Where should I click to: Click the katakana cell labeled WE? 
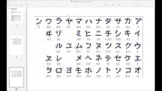(x=49, y=60)
